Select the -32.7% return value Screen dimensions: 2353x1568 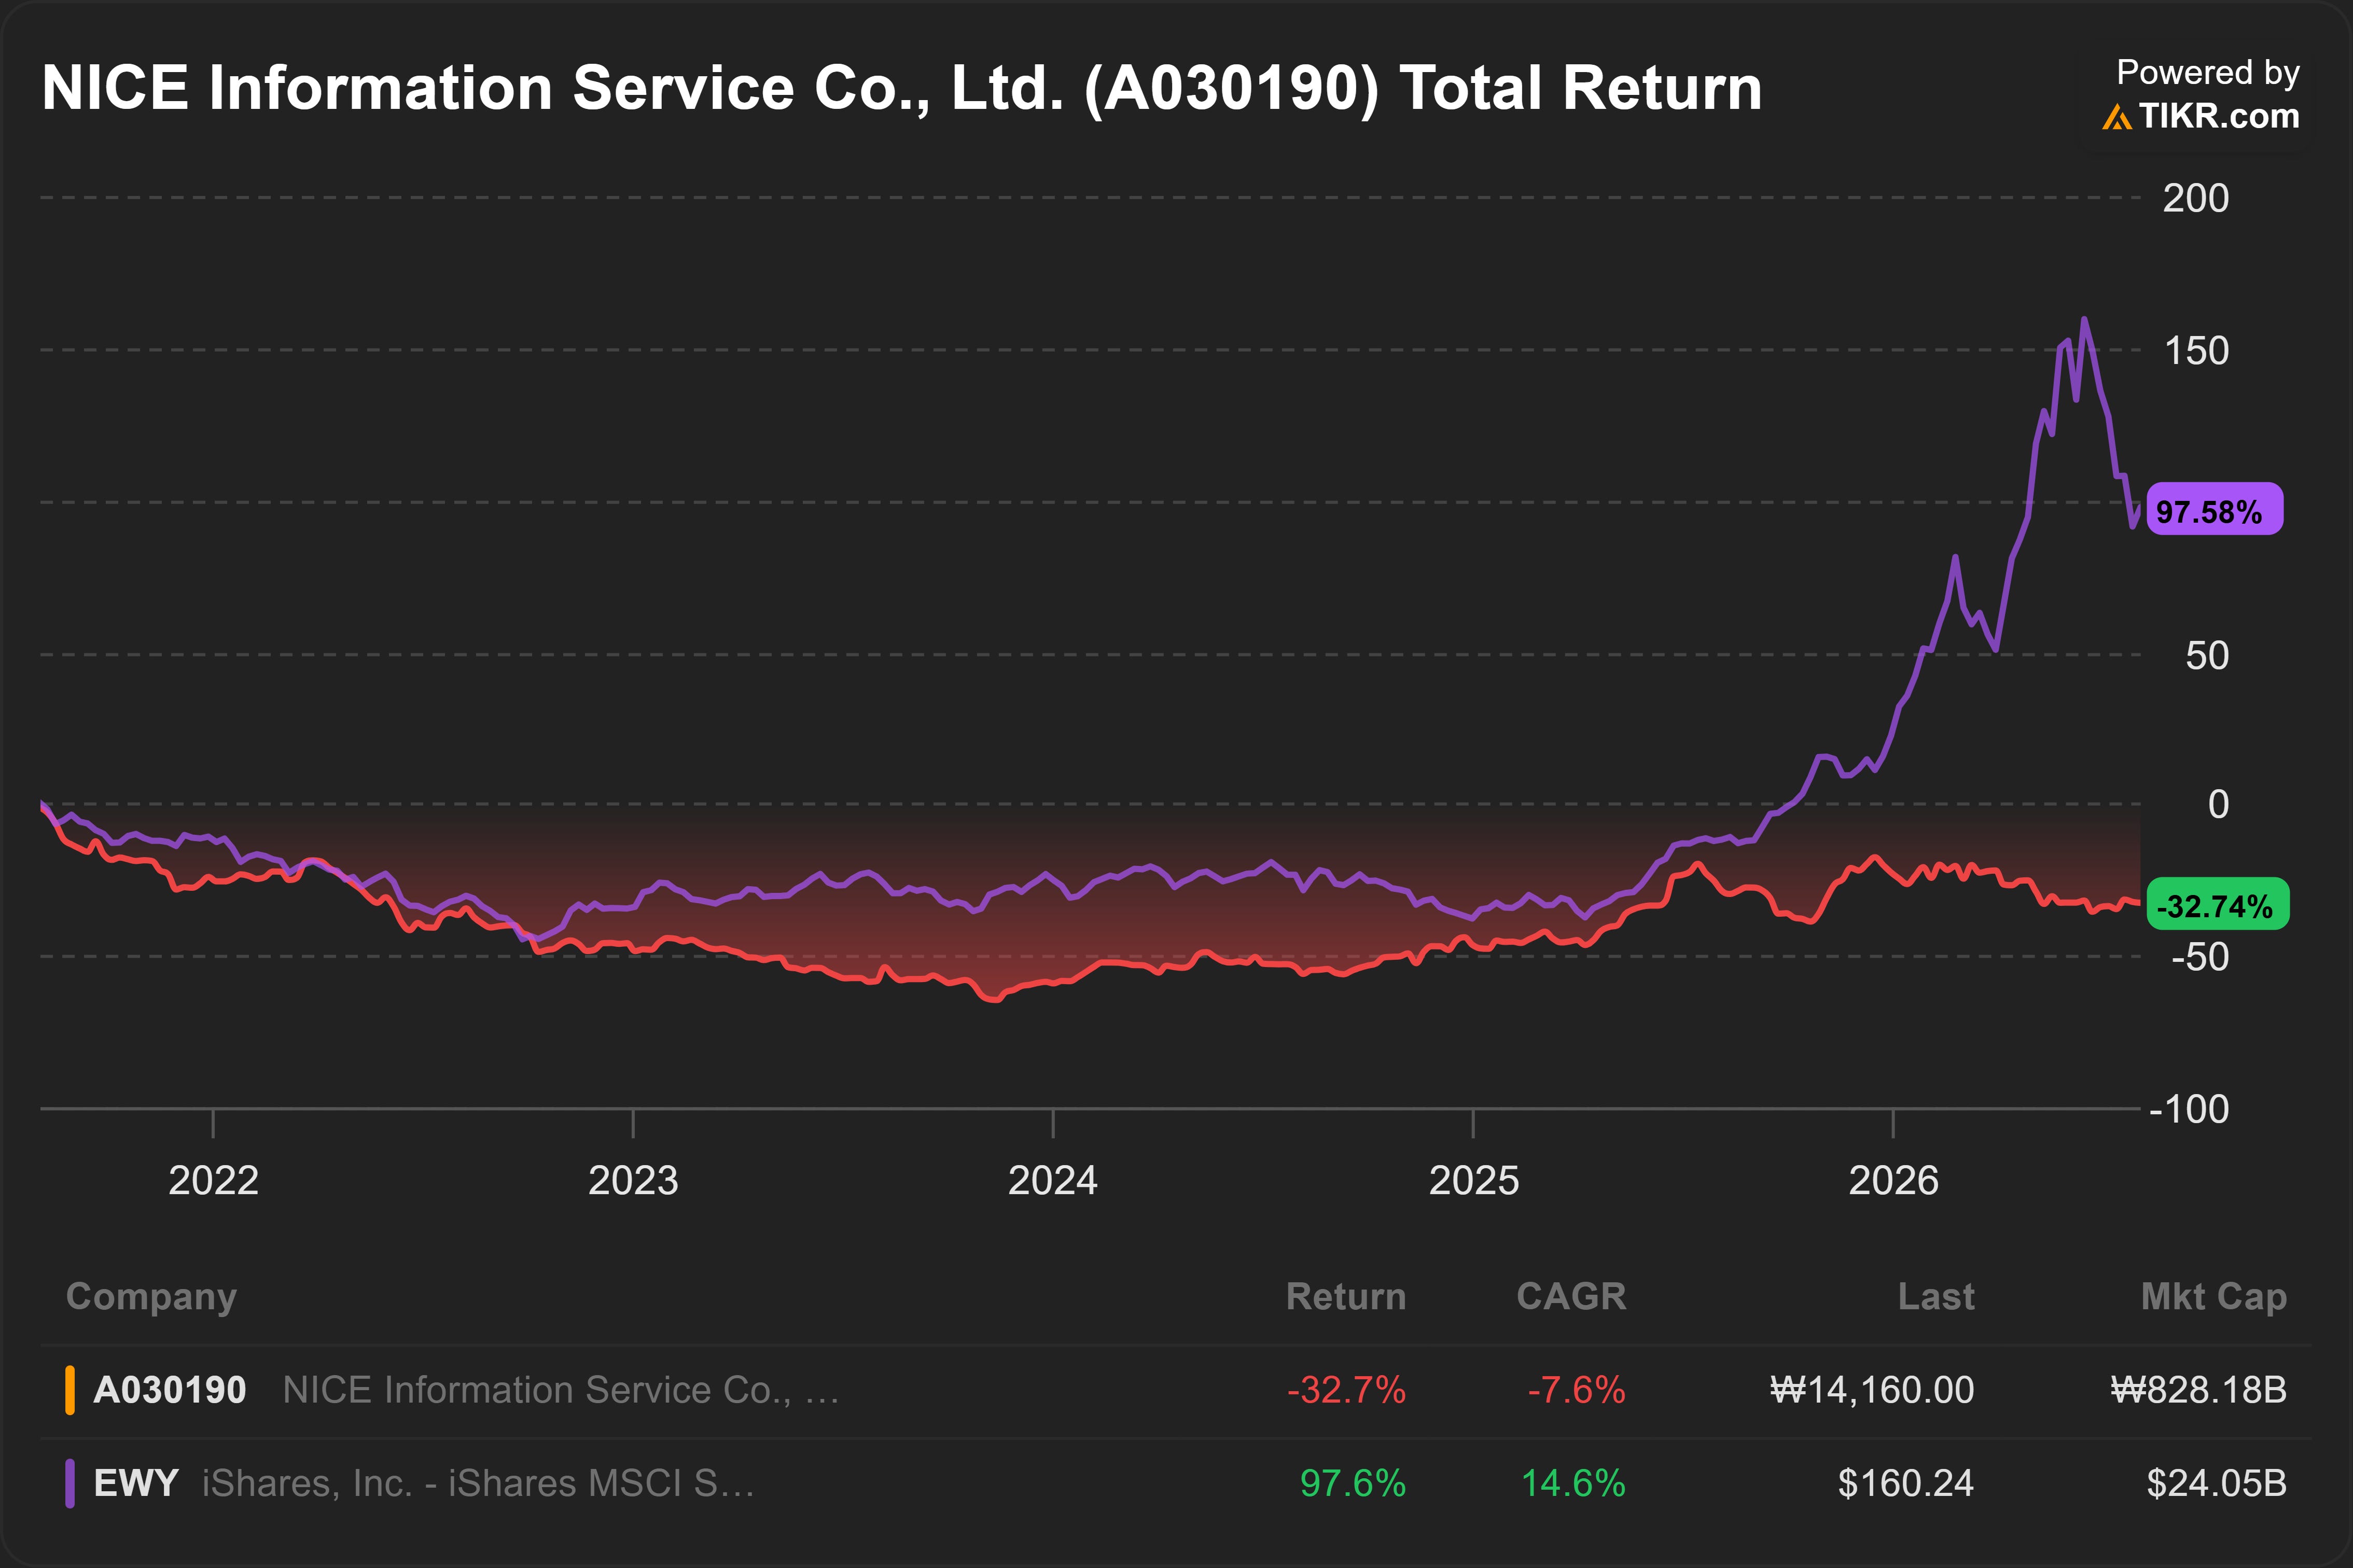[1346, 1390]
